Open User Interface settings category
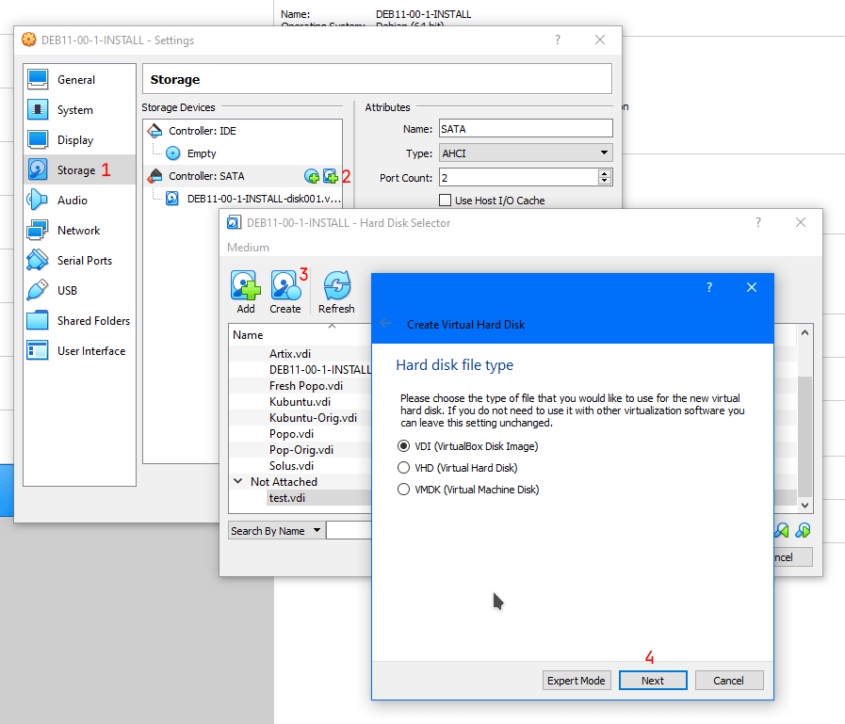Viewport: 845px width, 724px height. (x=79, y=351)
